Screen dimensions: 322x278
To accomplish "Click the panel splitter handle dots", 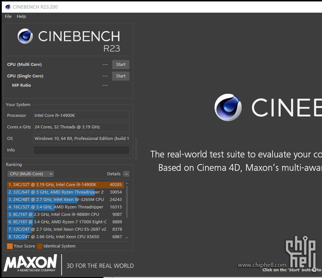I will pos(136,148).
